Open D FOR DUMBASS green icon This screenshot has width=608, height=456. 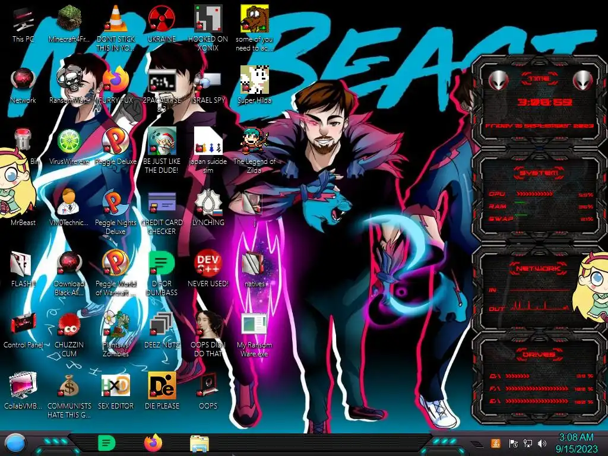[x=161, y=263]
